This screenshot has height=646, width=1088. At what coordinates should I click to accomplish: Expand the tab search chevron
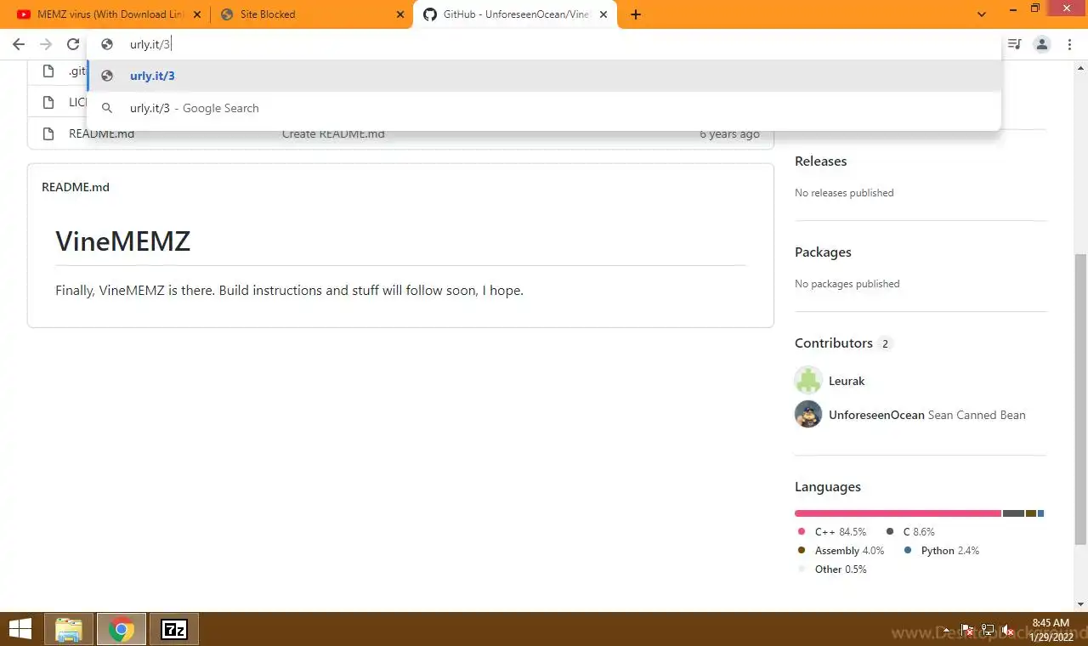coord(982,14)
